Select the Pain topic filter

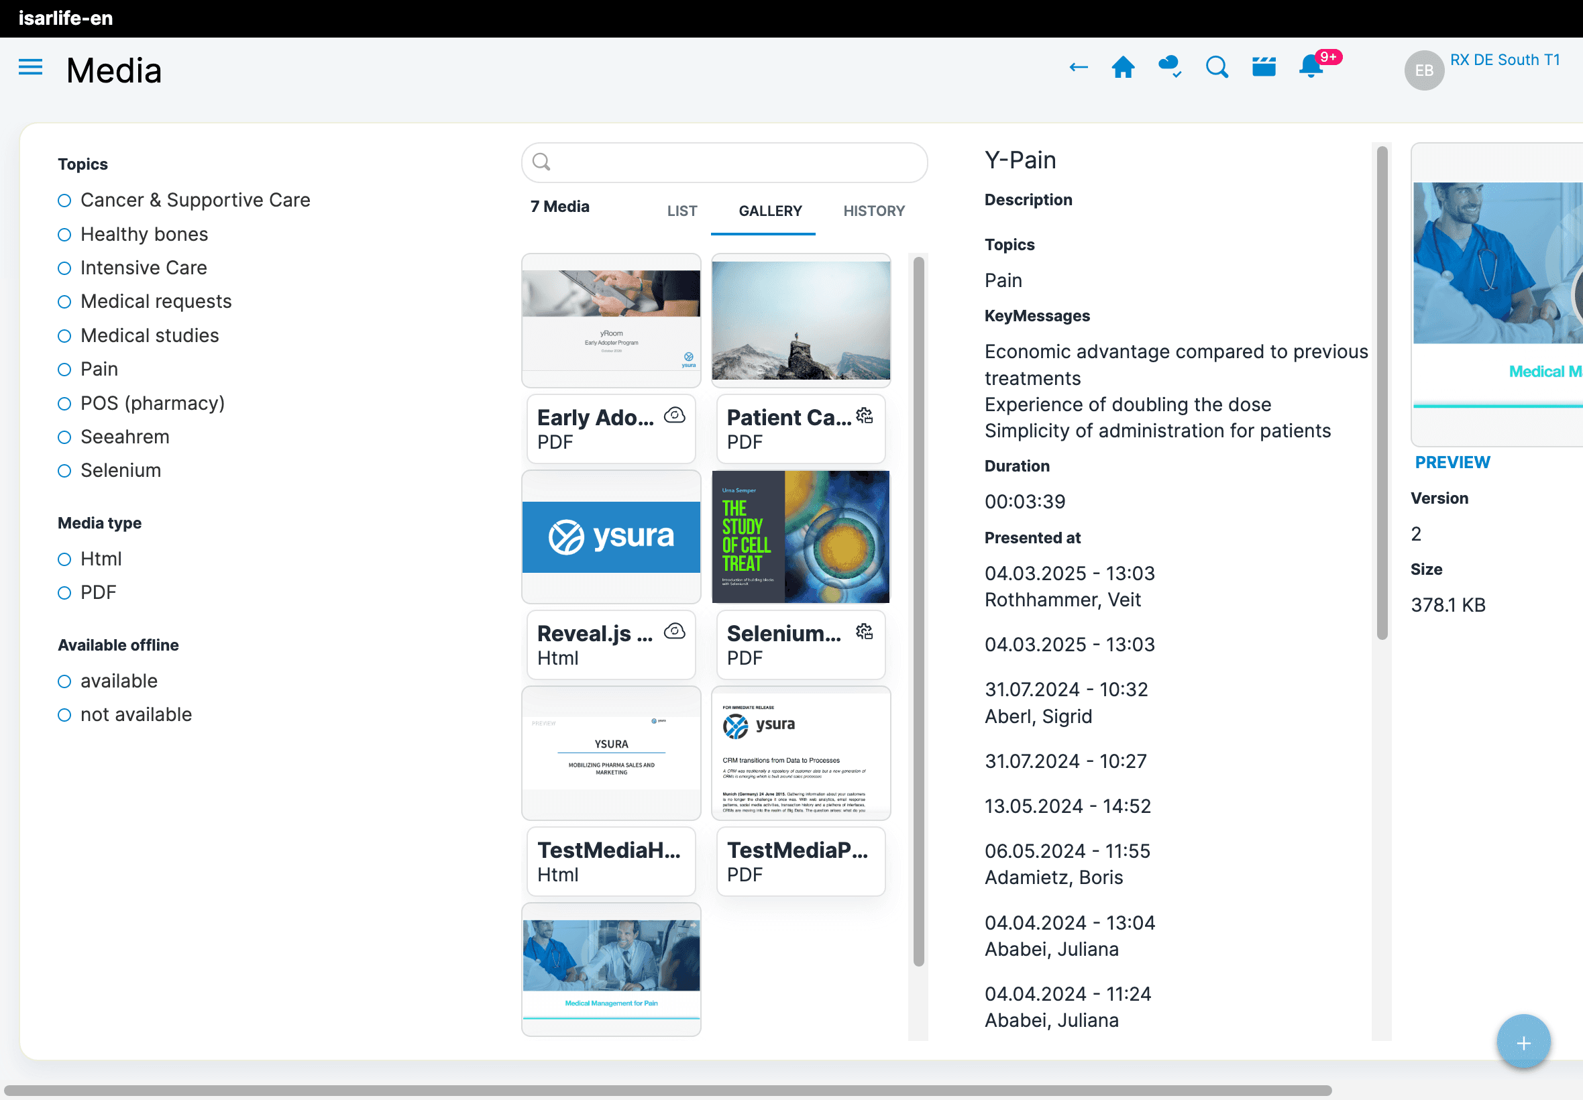click(x=65, y=370)
